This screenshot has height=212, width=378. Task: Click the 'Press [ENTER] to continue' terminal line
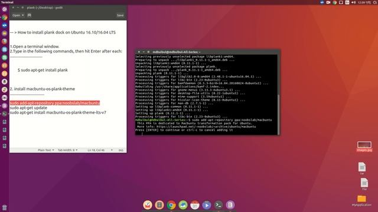(x=184, y=130)
